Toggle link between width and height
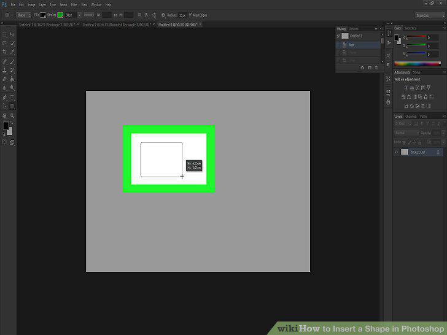Viewport: 447px width, 335px height. 115,15
